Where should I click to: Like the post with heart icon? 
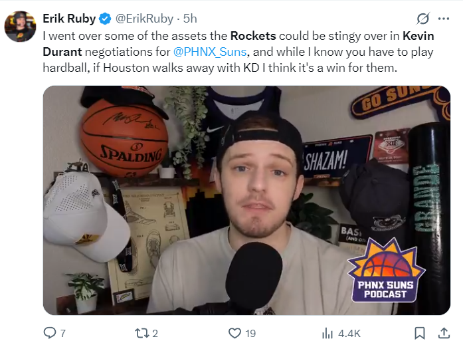(x=234, y=334)
